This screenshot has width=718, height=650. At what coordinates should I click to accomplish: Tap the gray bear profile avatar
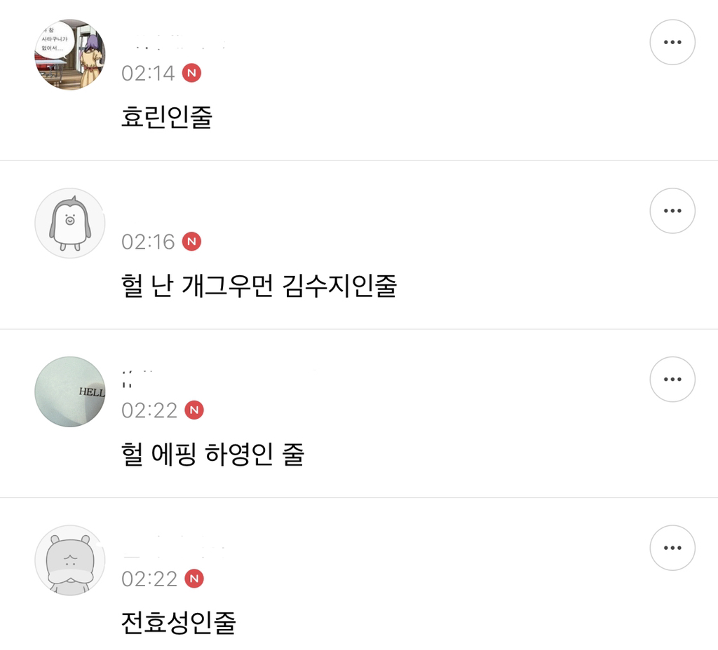[x=69, y=560]
